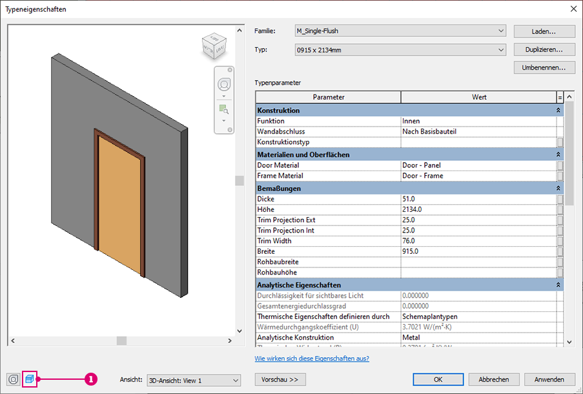Click the = column header
This screenshot has height=394, width=583.
click(560, 98)
